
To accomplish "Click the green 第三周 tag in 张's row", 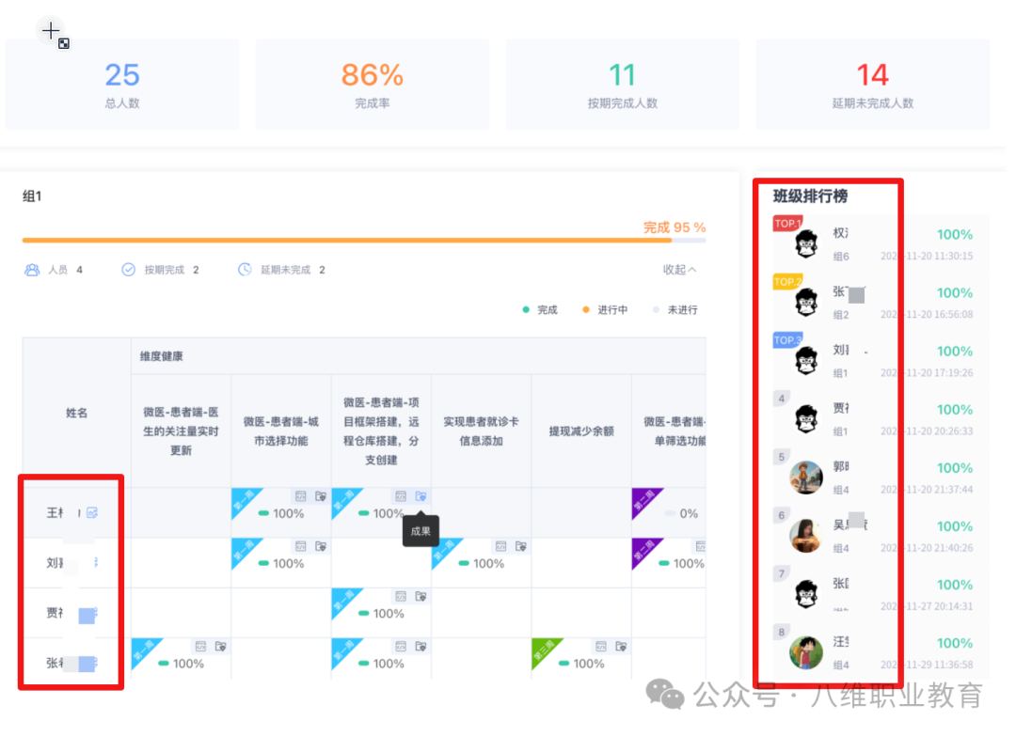I will point(546,650).
